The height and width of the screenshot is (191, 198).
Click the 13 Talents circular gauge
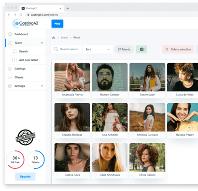coord(35,160)
